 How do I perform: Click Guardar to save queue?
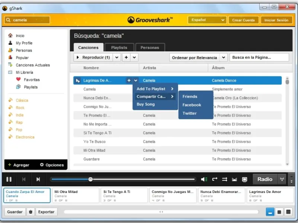[15, 212]
